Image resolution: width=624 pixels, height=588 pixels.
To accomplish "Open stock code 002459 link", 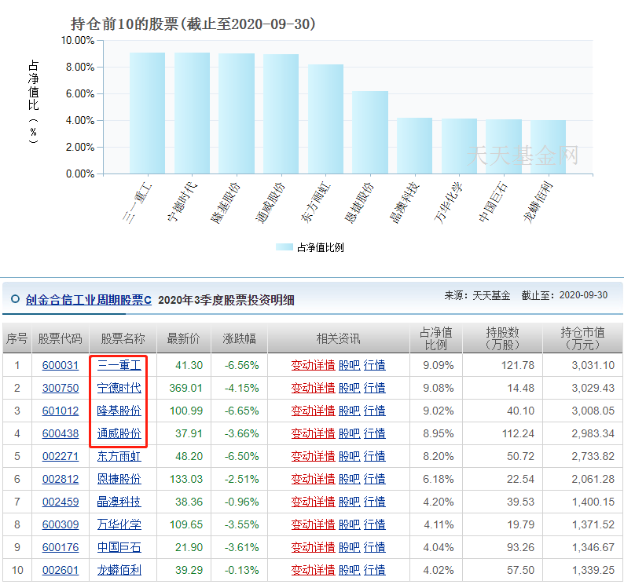I will point(61,502).
